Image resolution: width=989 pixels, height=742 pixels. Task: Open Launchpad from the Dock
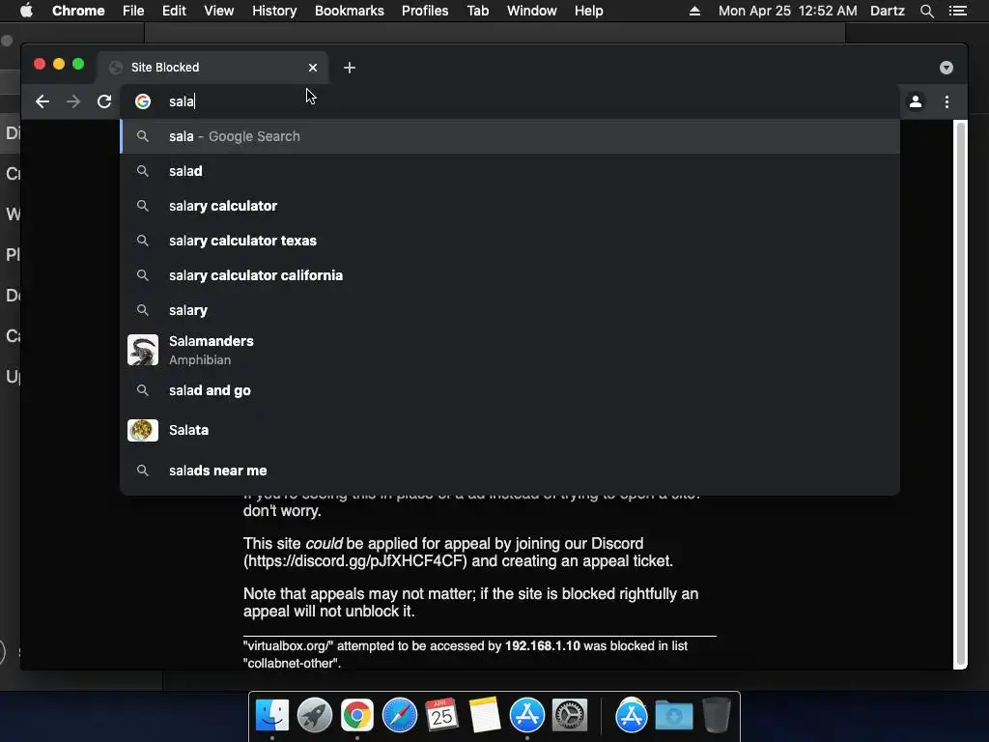point(315,716)
